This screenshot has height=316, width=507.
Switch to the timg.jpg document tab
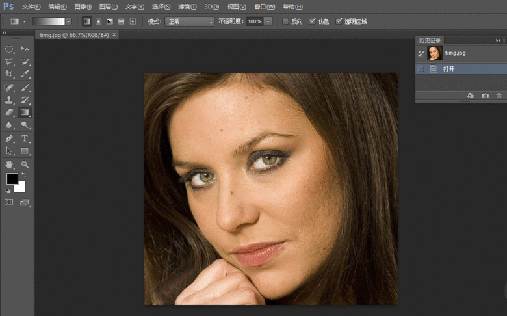[x=73, y=34]
